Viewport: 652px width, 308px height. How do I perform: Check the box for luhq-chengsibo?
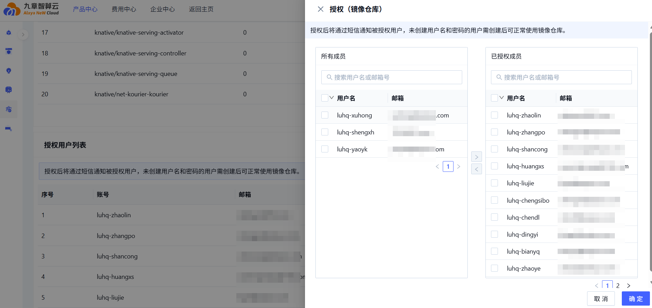tap(494, 200)
